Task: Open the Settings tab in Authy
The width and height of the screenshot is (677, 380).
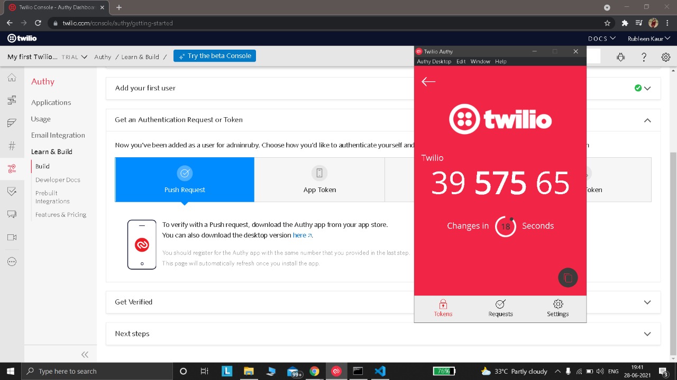Action: 557,308
